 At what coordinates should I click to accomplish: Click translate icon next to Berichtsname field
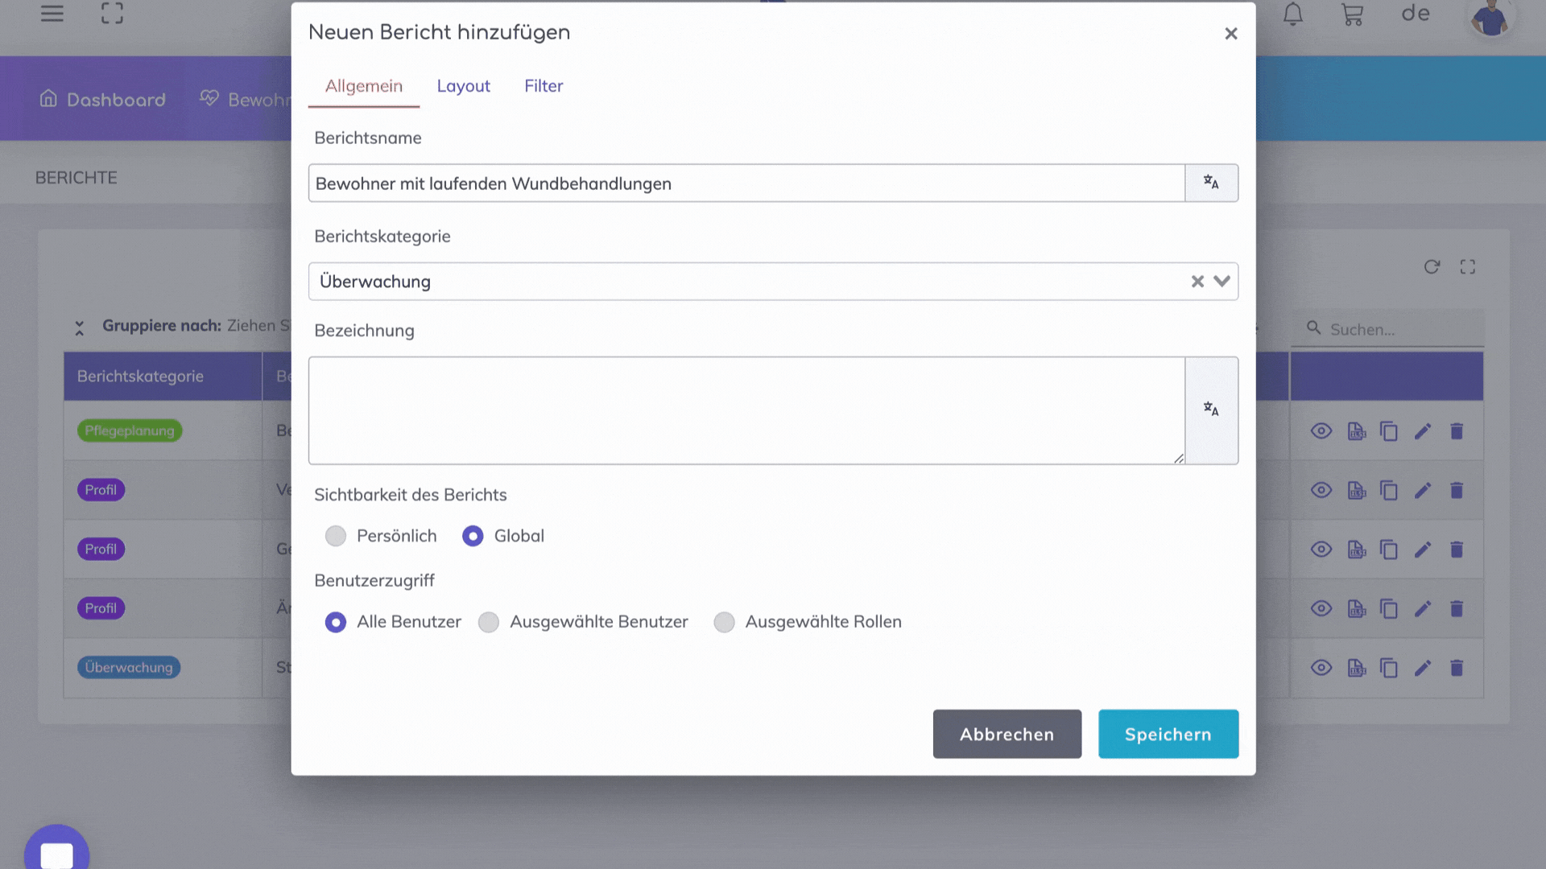point(1211,183)
